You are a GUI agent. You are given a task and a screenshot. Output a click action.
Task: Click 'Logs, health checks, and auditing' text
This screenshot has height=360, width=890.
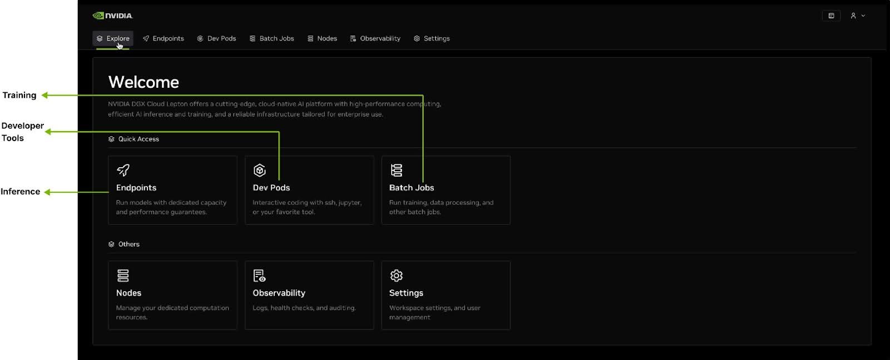point(304,308)
